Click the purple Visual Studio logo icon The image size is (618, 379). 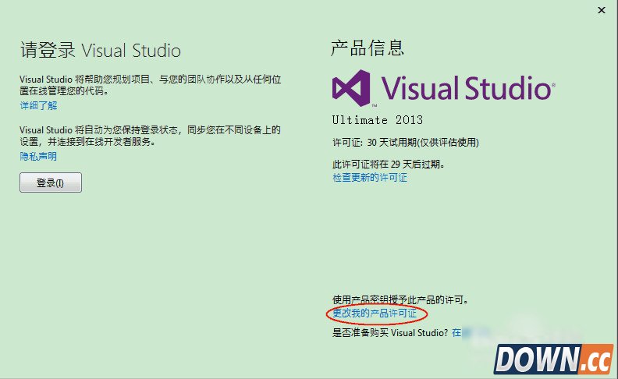coord(351,88)
